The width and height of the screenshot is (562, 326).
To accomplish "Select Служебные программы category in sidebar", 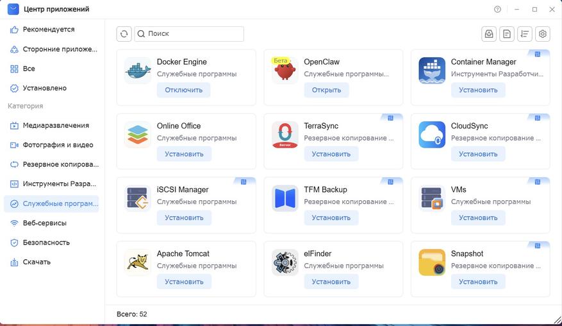I will point(51,203).
